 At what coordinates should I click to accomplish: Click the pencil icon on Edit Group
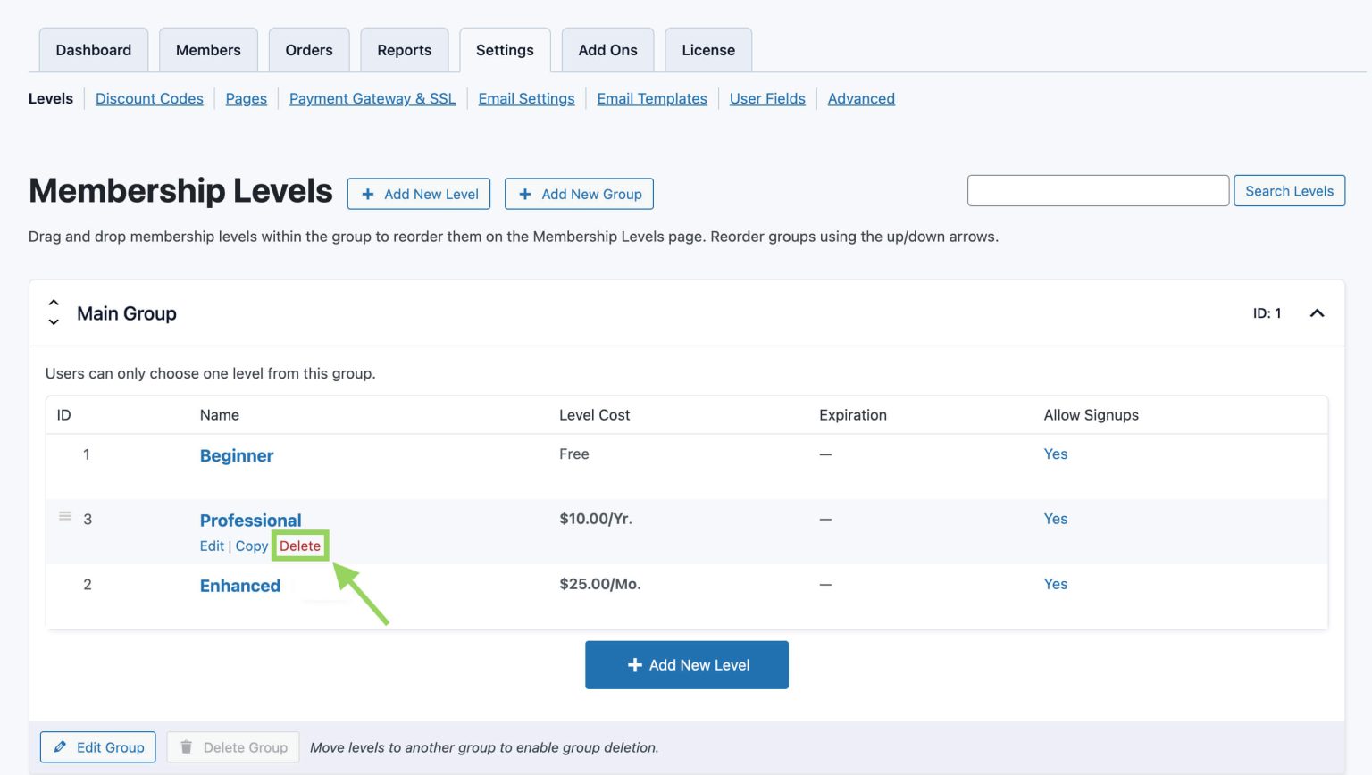[x=62, y=746]
